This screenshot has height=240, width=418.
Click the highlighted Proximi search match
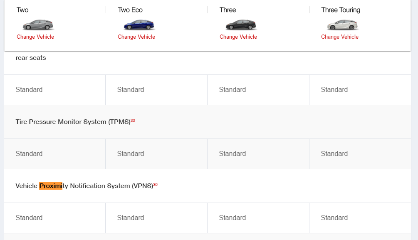point(51,186)
